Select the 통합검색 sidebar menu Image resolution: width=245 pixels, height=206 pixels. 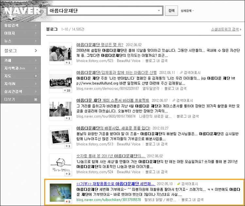(21, 25)
